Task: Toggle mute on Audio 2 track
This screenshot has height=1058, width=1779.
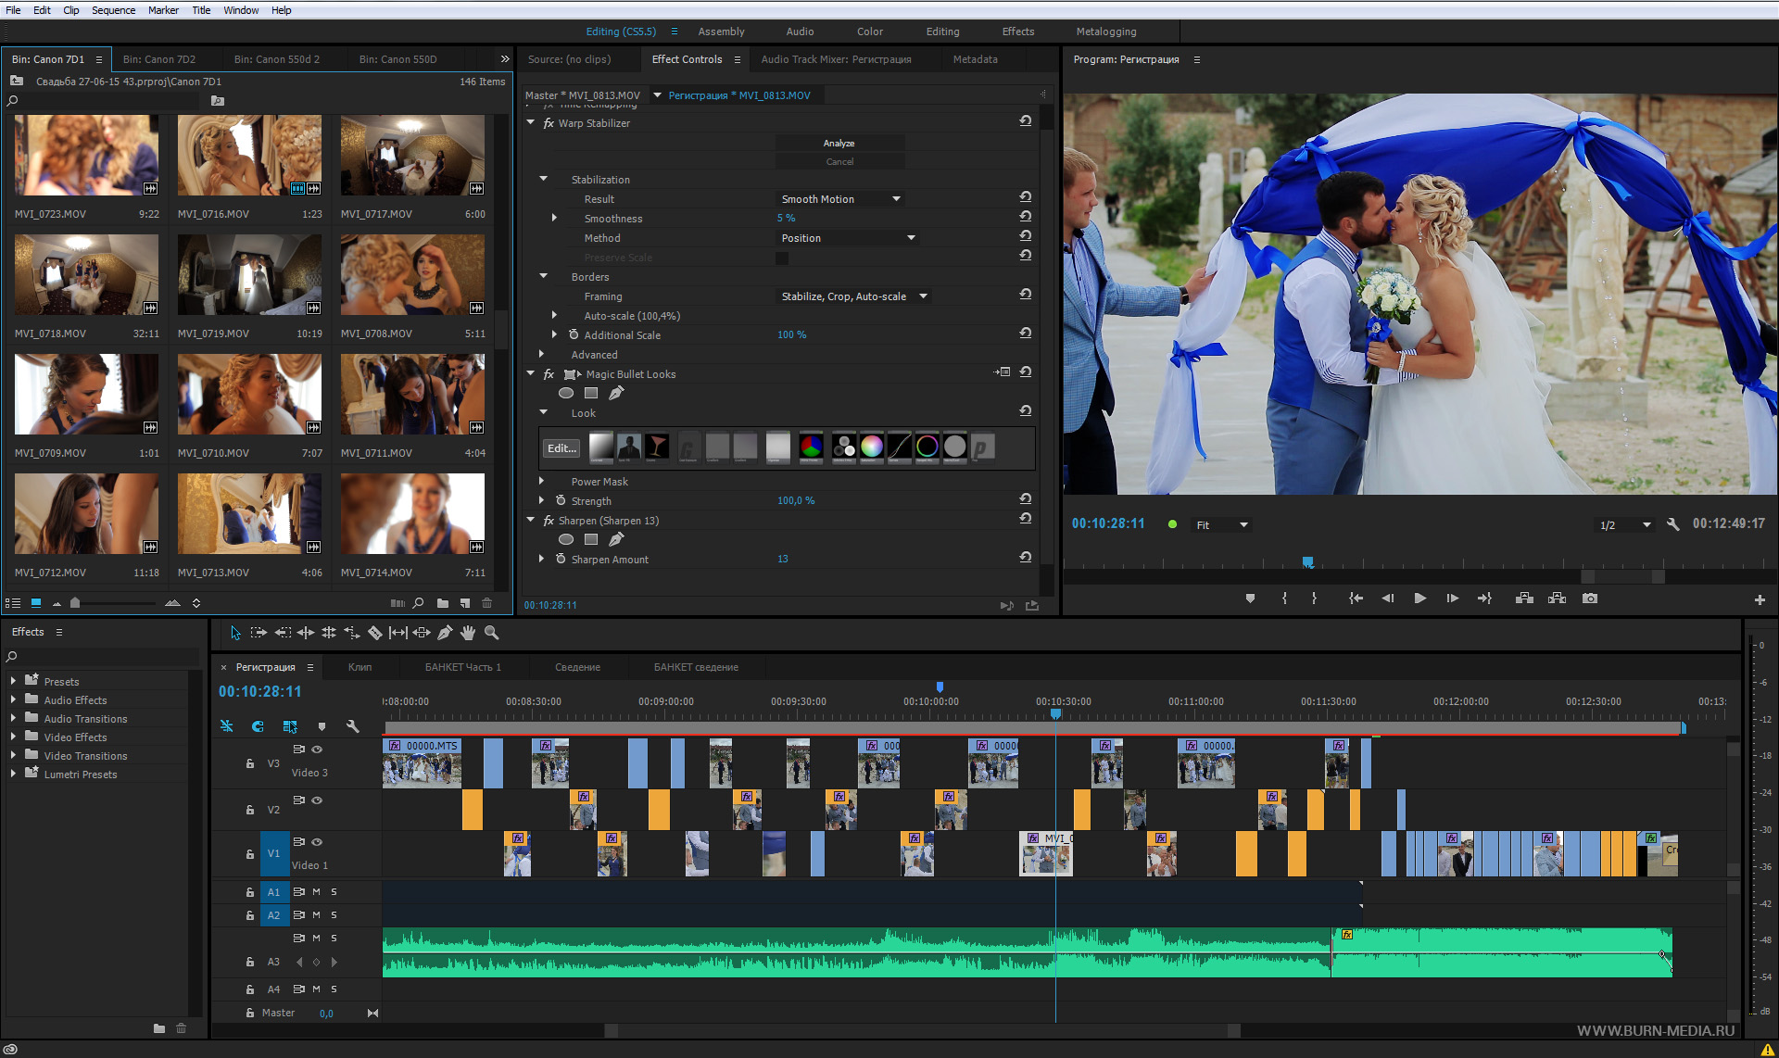Action: (x=316, y=914)
